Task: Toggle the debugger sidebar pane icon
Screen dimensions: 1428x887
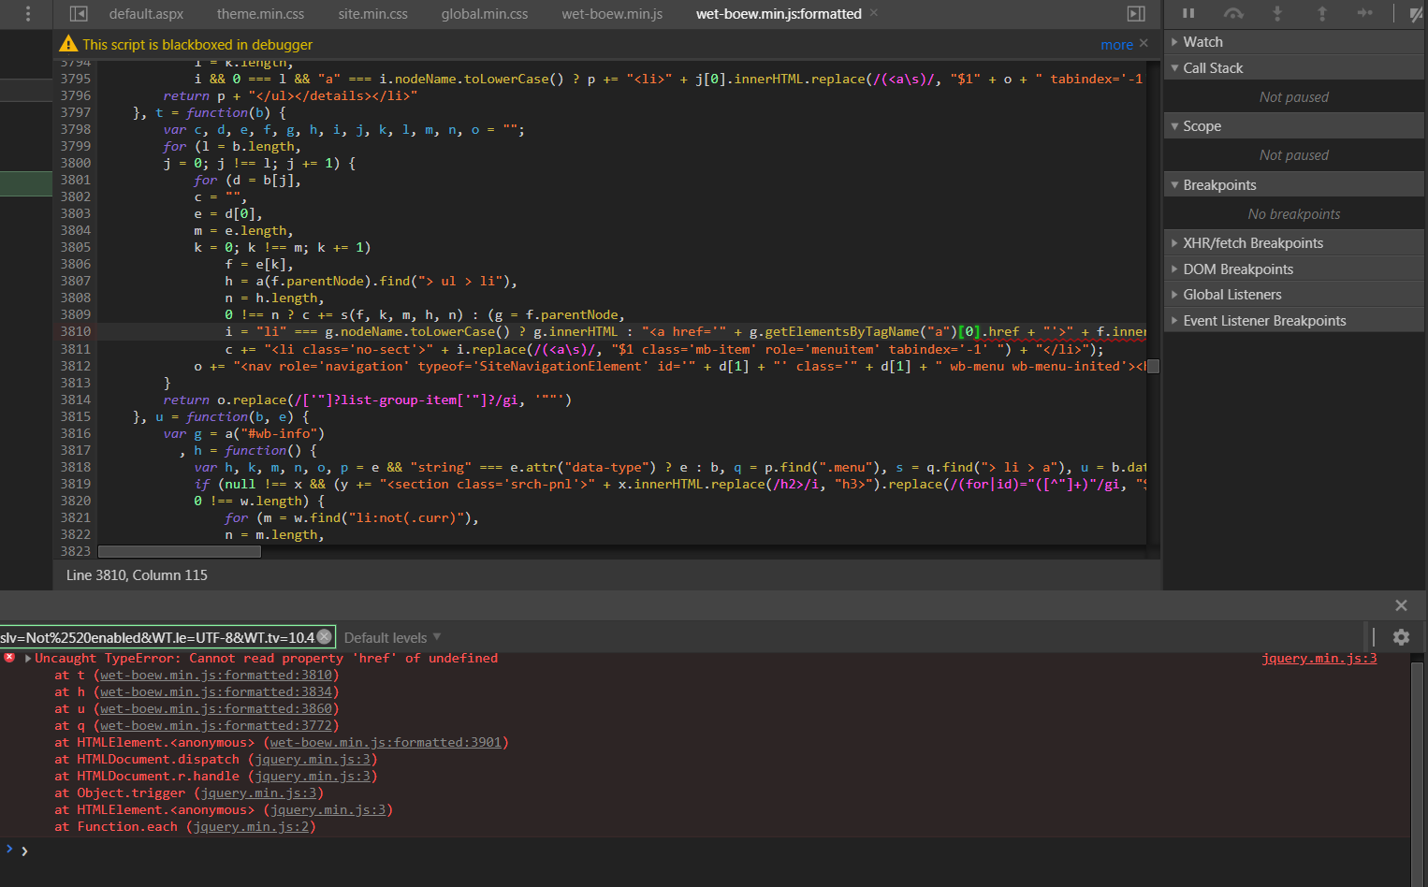Action: (1136, 14)
